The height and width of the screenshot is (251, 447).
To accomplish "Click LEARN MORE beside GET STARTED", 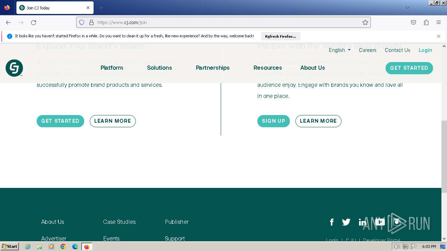I will coord(113,121).
